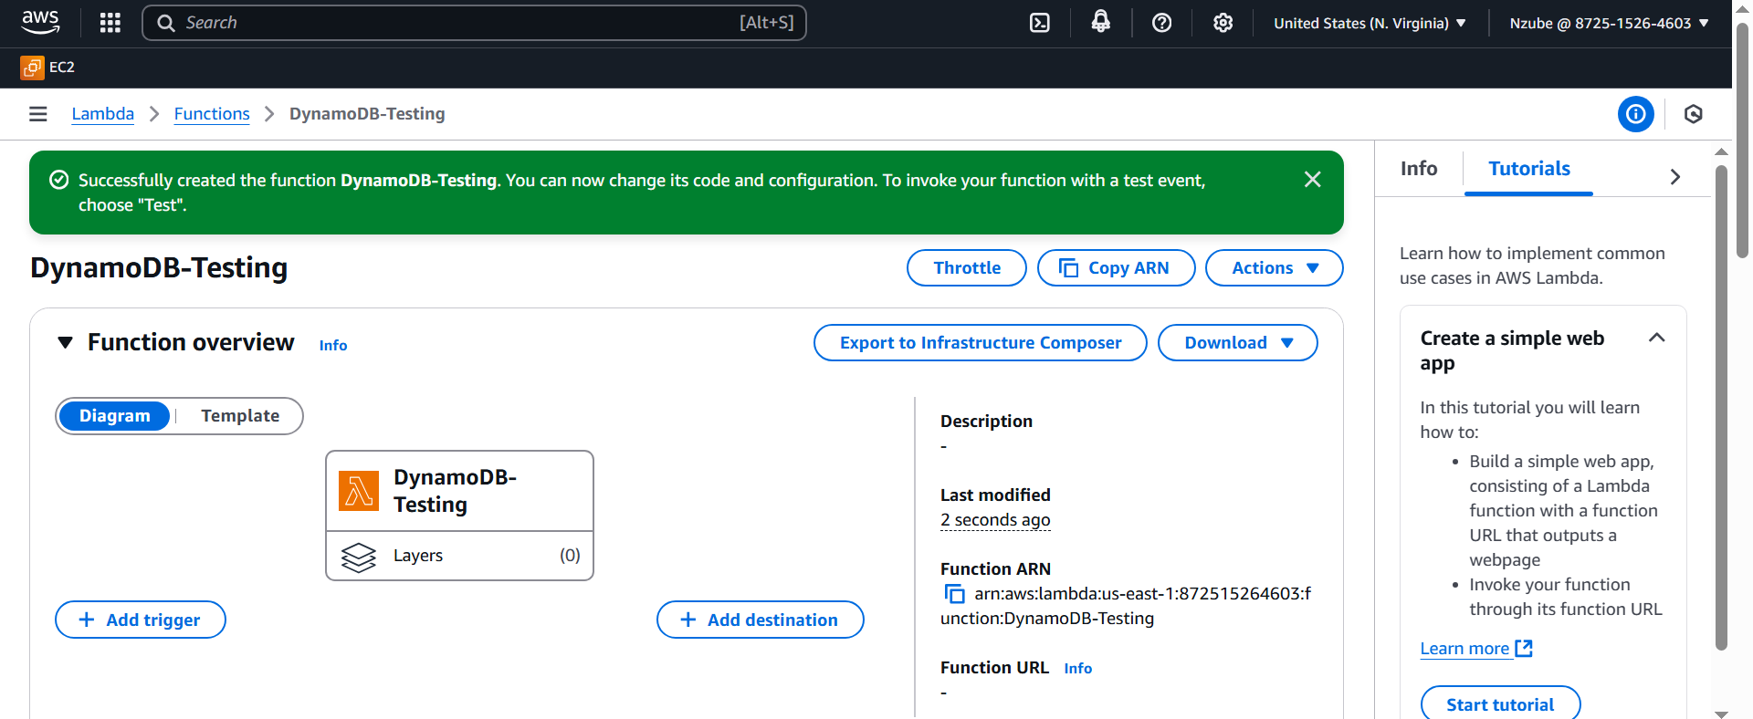Viewport: 1753px width, 719px height.
Task: Click the EC2 service shortcut icon
Action: (x=32, y=68)
